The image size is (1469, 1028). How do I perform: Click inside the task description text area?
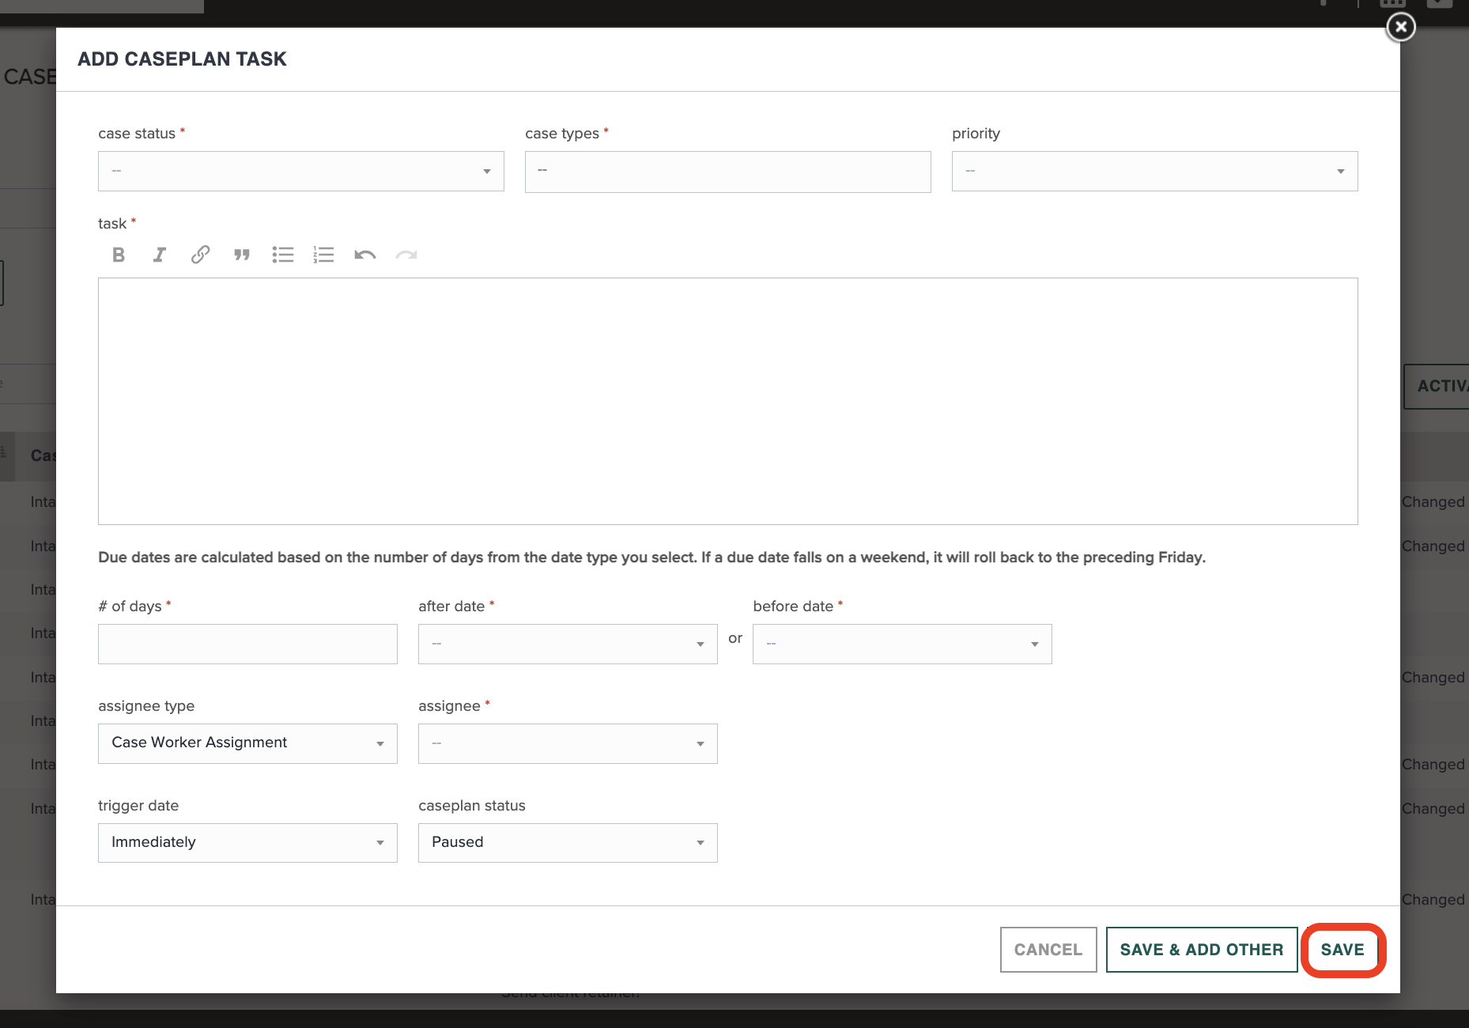pos(727,401)
